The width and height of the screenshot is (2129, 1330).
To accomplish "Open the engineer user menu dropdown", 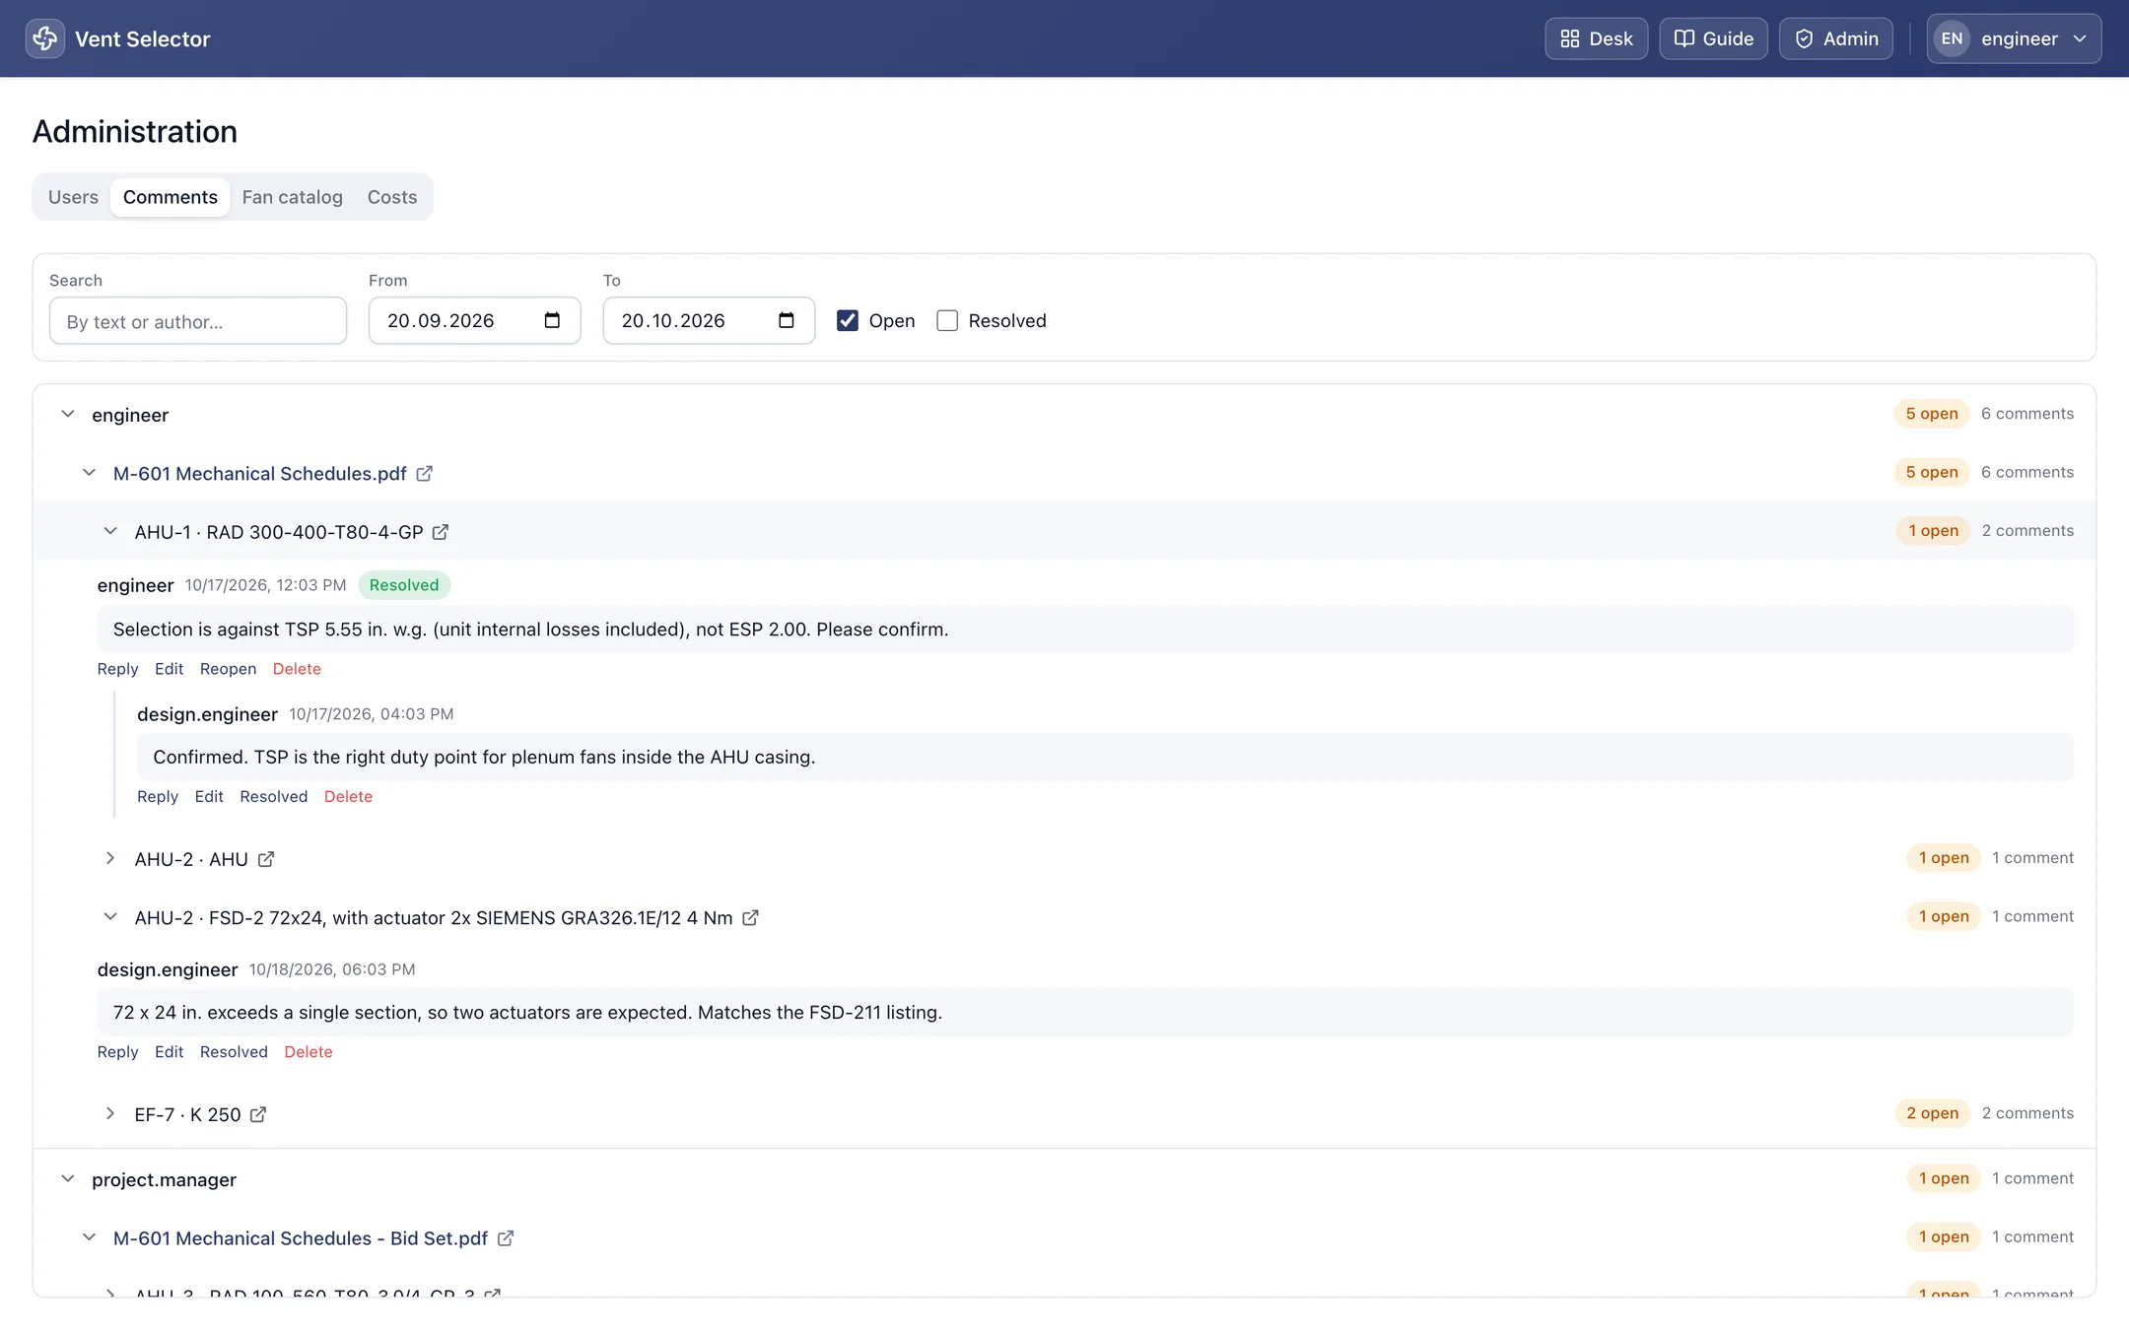I will 2014,38.
